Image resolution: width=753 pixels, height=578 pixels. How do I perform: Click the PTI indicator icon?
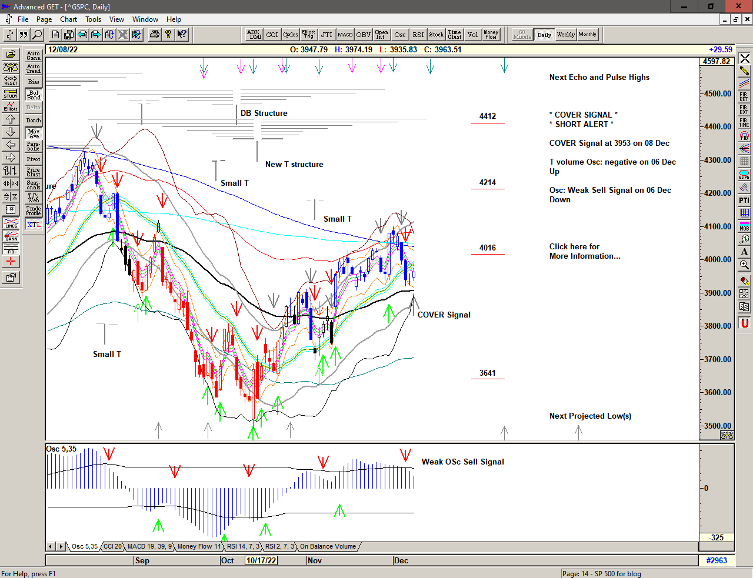pyautogui.click(x=744, y=200)
